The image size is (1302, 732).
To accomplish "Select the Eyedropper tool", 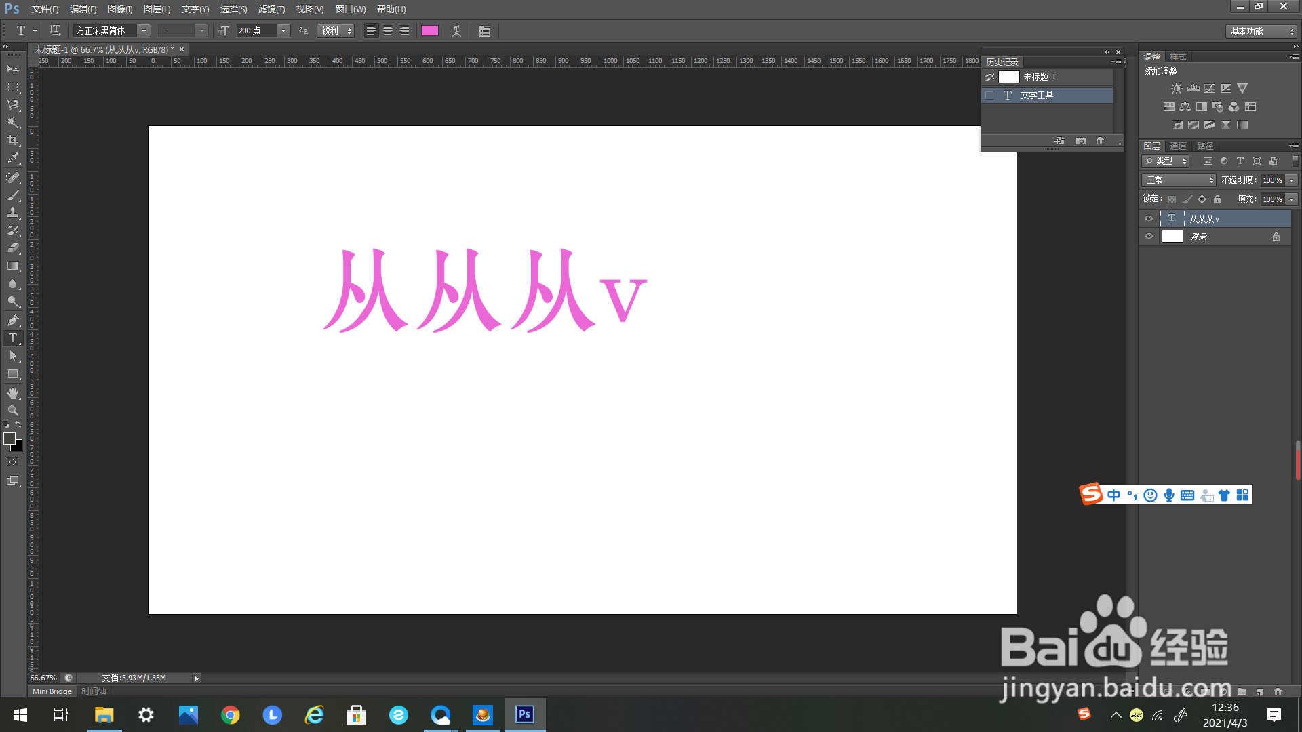I will coord(13,159).
